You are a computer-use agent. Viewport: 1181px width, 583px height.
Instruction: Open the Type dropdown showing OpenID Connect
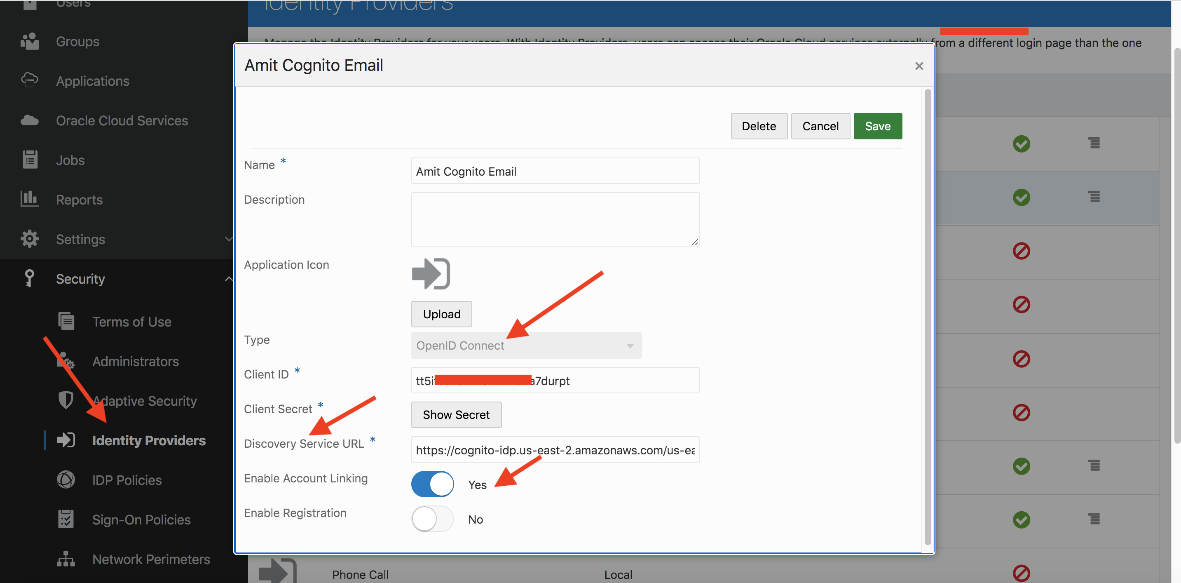tap(526, 346)
